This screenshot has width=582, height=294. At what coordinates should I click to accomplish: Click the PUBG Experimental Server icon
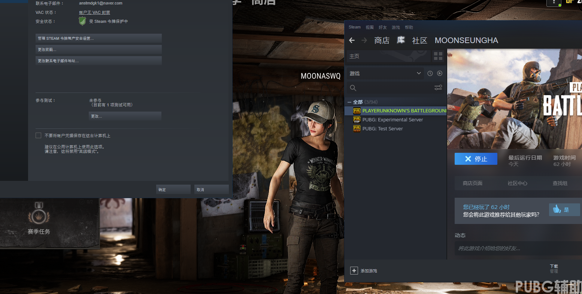click(357, 120)
